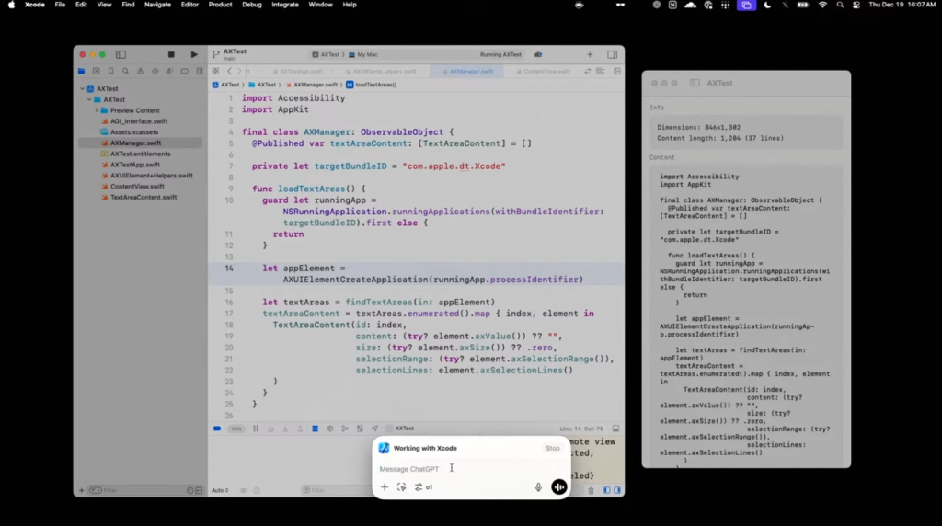This screenshot has width=942, height=526.
Task: Click the microphone icon in ChatGPT bar
Action: [538, 487]
